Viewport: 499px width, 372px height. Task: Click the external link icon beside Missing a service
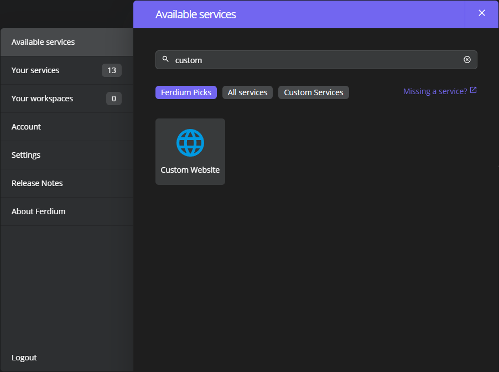(x=473, y=90)
